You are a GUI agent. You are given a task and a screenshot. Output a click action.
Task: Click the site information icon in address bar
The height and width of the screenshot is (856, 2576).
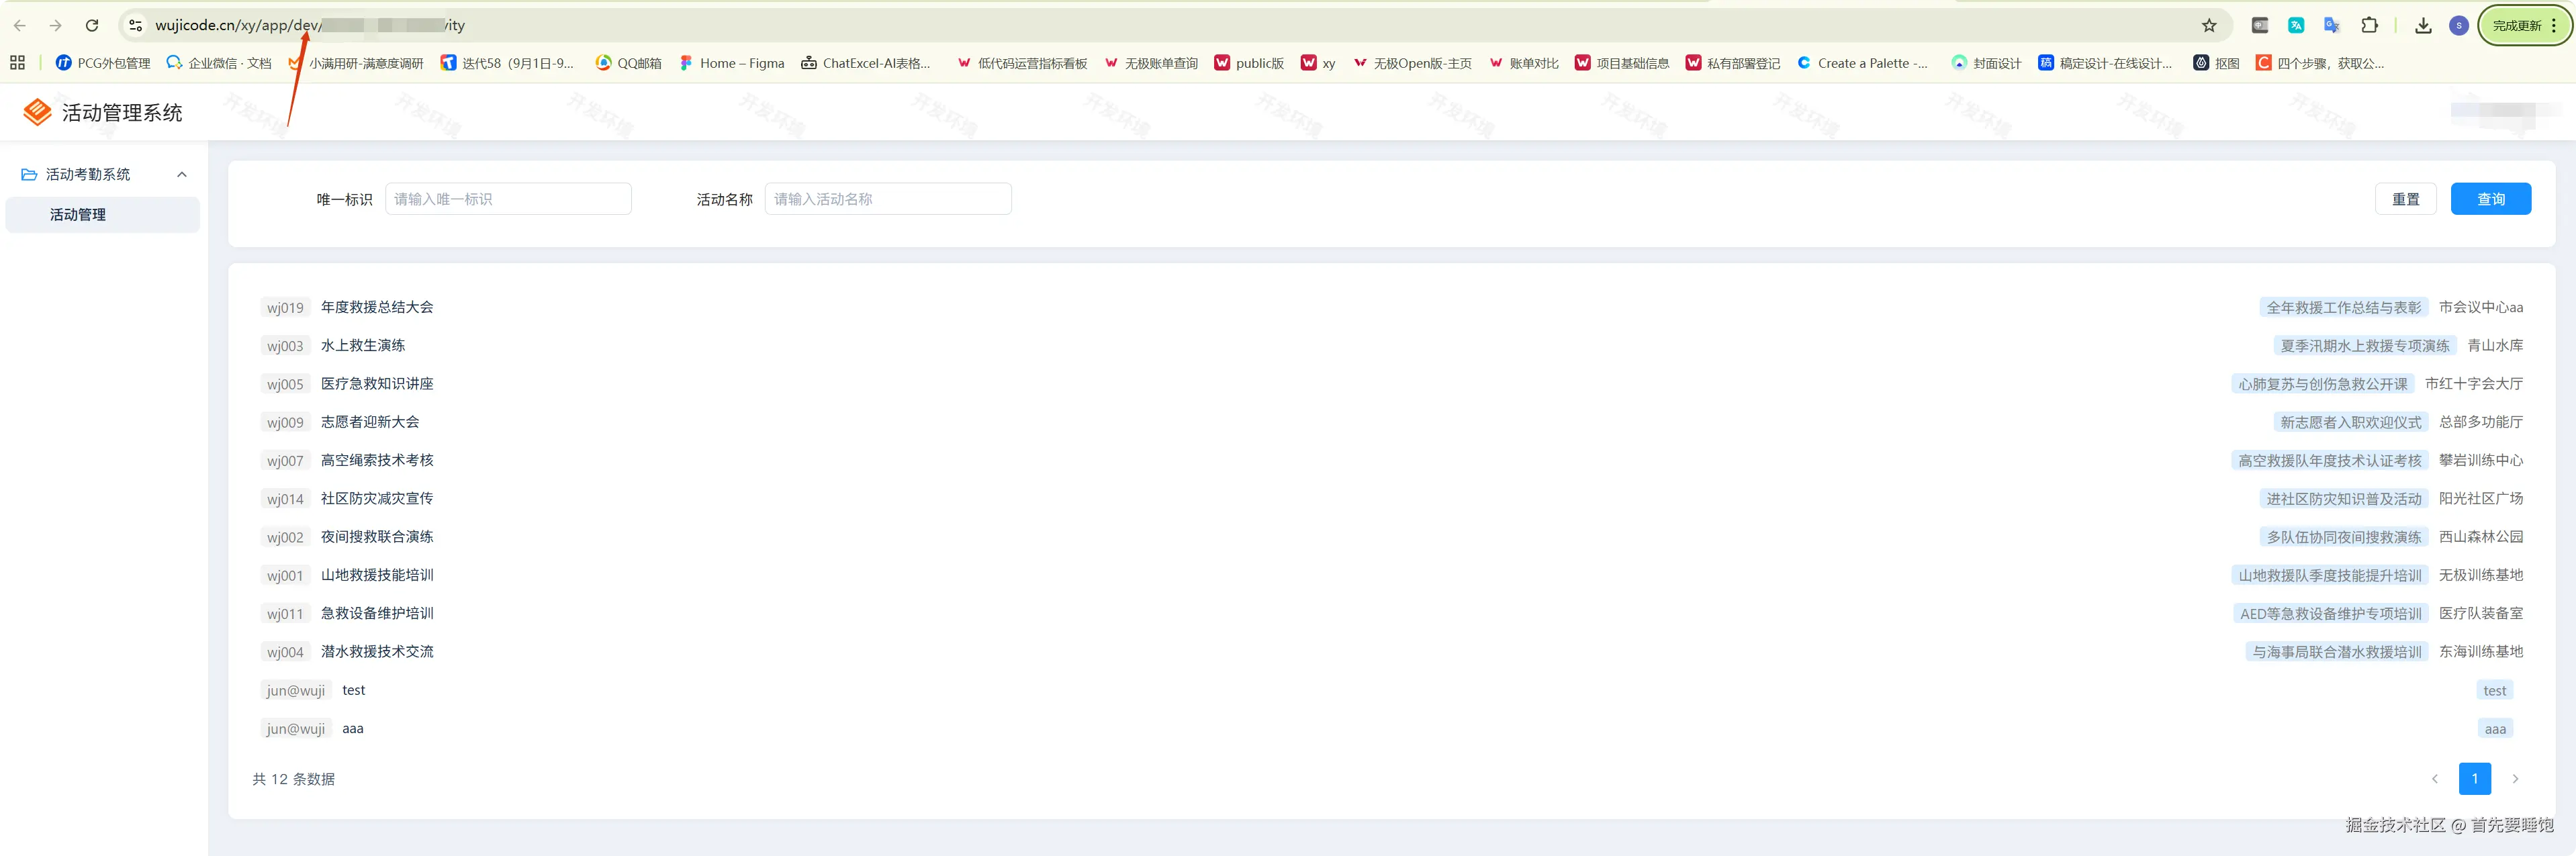[x=136, y=26]
